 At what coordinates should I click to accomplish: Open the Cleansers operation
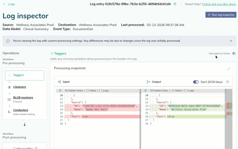pos(20,87)
